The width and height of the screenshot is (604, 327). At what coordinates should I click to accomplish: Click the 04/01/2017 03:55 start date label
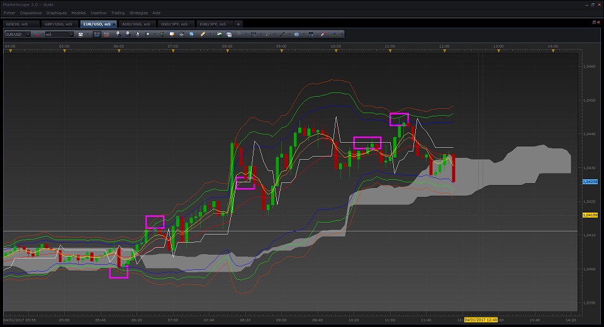pos(20,320)
